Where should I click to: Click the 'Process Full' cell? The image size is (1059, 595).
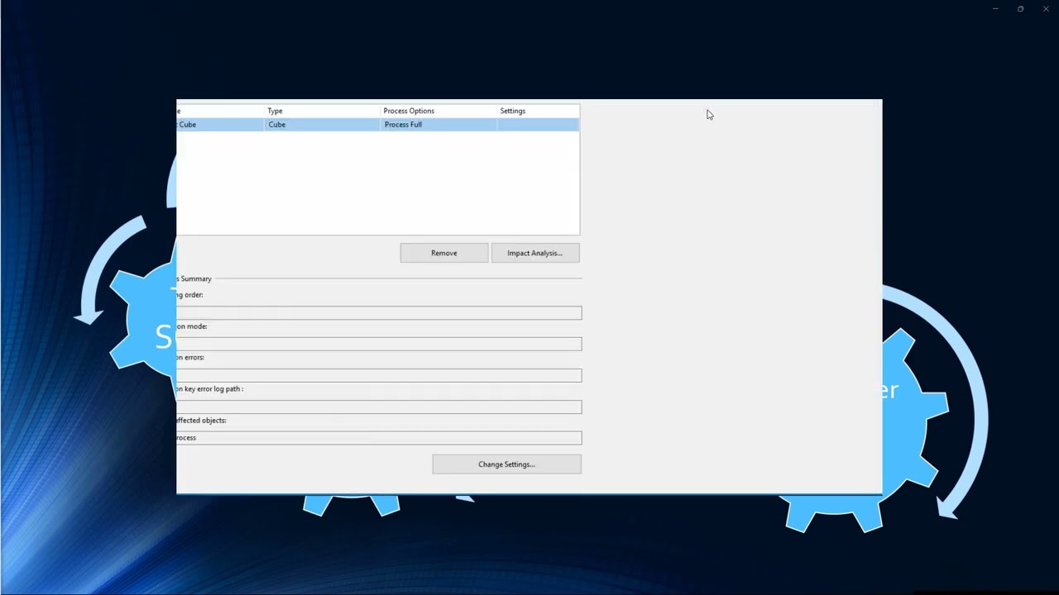(438, 125)
